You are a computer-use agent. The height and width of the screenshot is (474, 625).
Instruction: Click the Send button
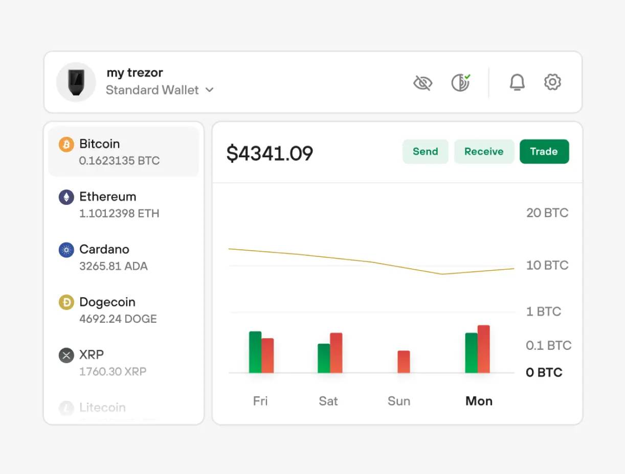coord(425,151)
